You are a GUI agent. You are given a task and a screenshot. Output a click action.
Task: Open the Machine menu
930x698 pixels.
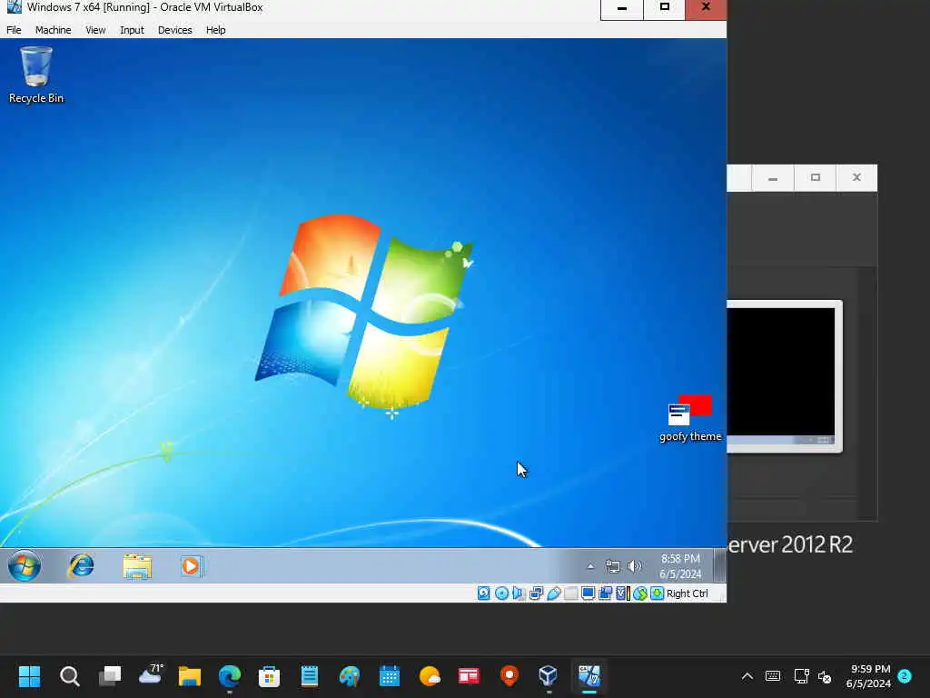pyautogui.click(x=53, y=30)
